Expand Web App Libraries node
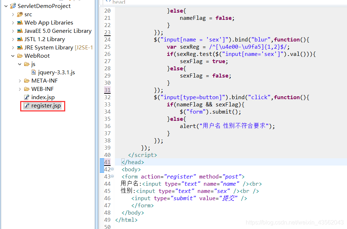347x229 pixels. 13,23
